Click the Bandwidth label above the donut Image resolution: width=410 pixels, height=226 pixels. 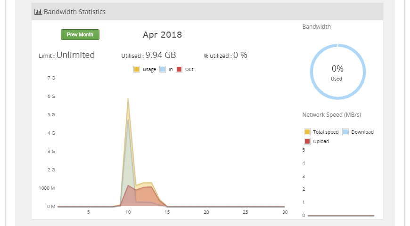[316, 27]
